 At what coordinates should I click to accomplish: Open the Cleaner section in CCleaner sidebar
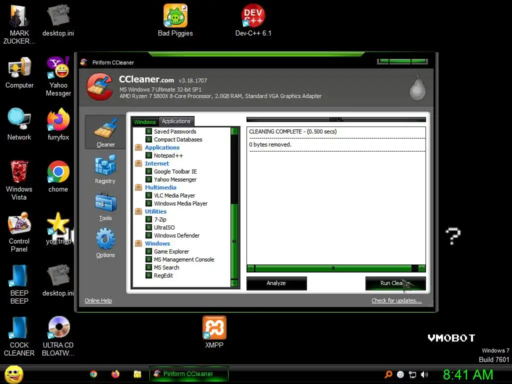pos(105,132)
